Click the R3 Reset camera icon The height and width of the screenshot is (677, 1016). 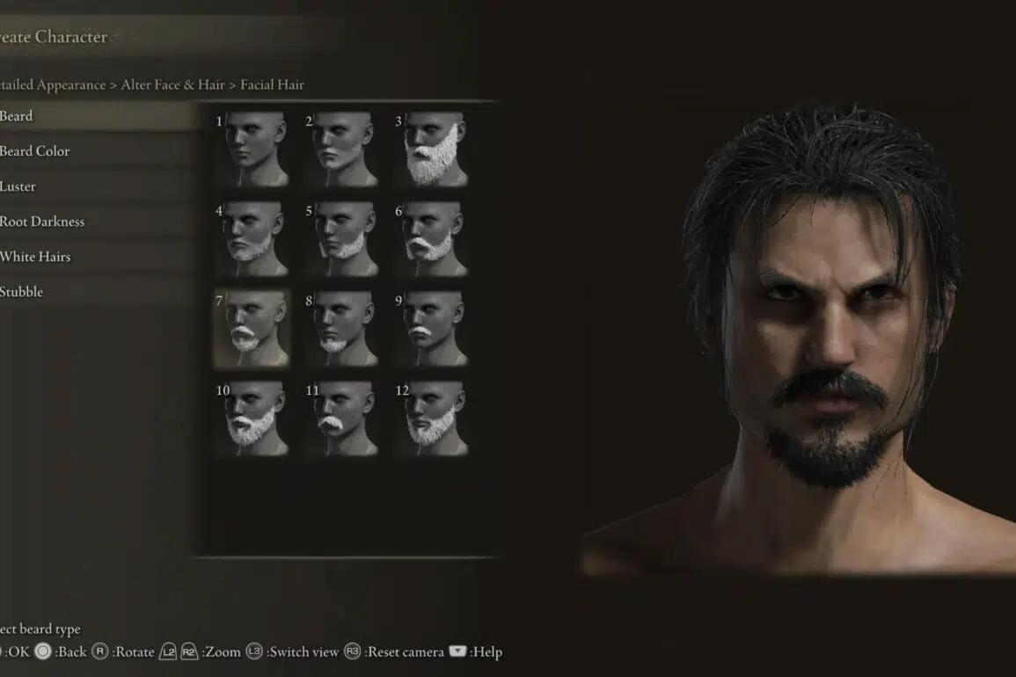(352, 652)
